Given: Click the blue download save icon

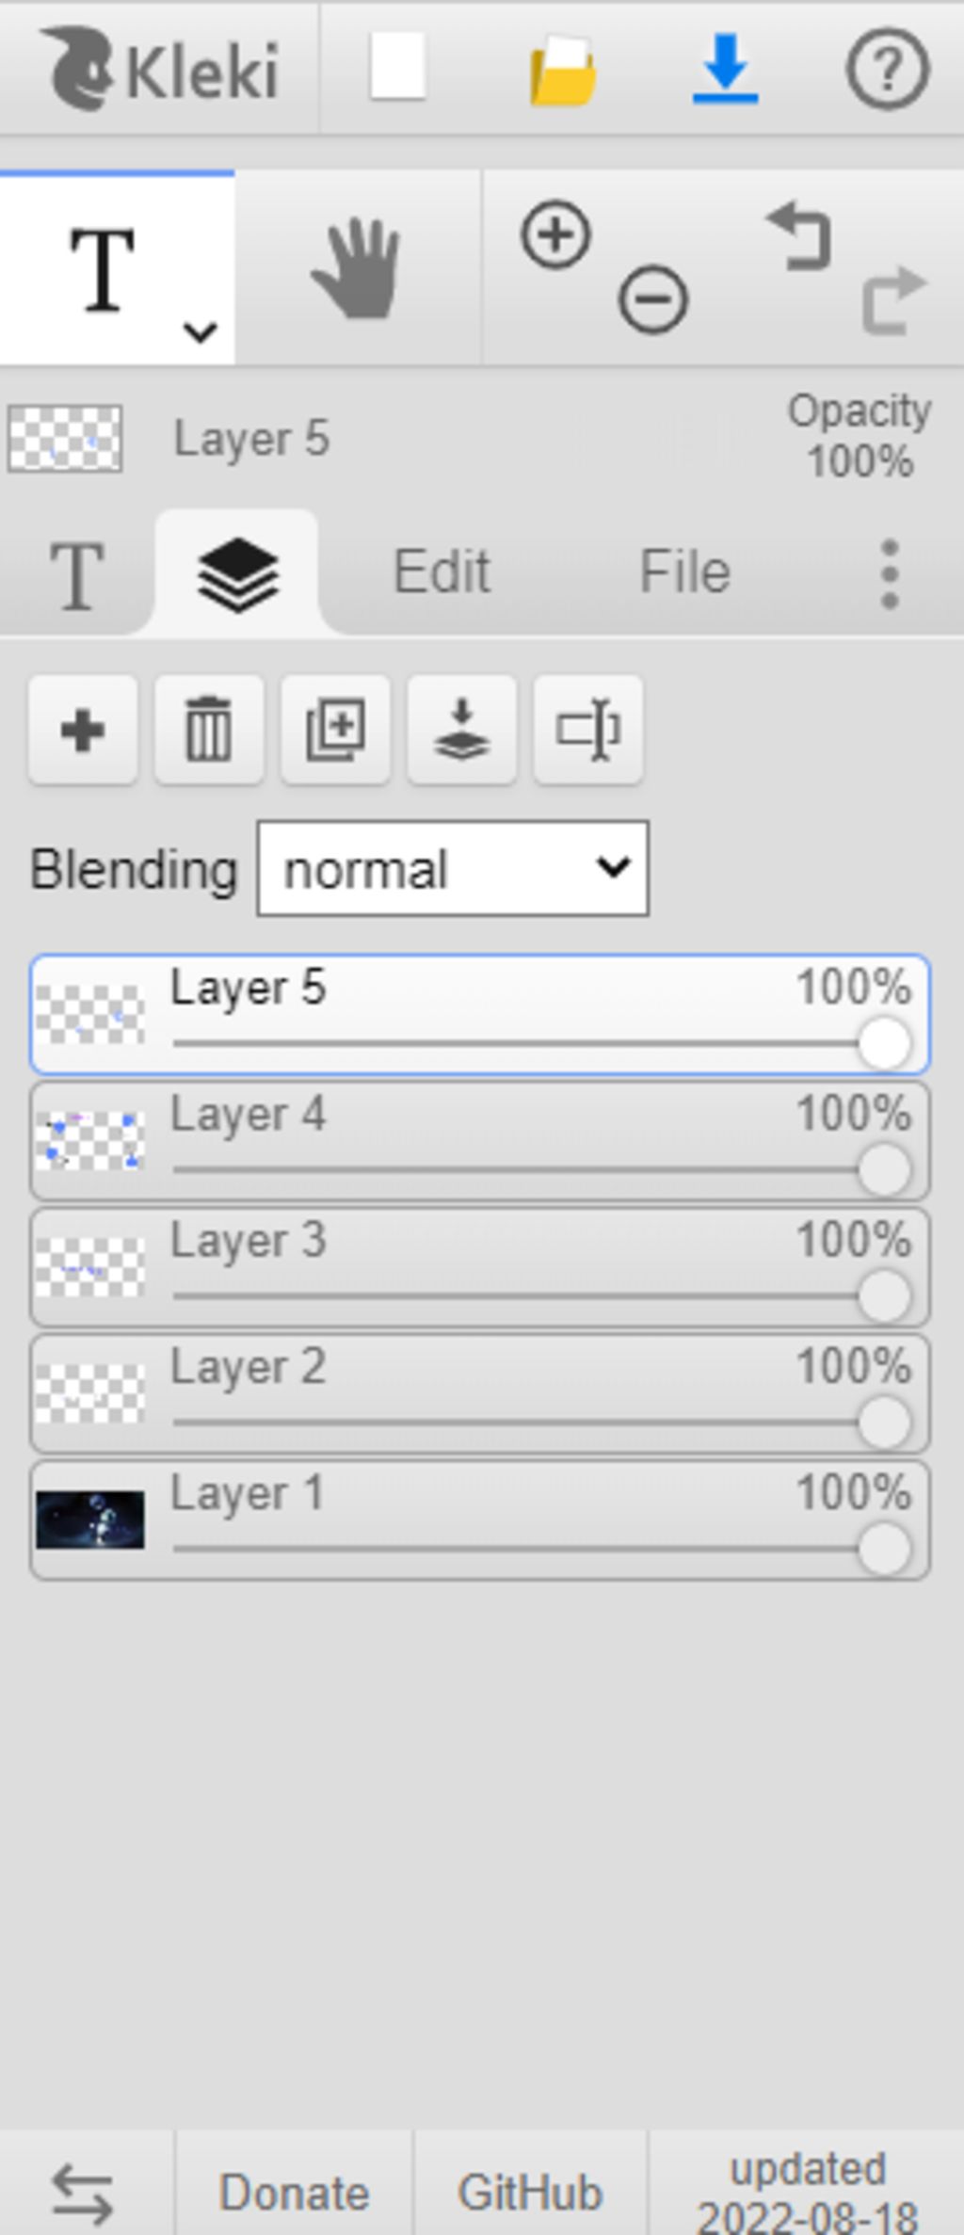Looking at the screenshot, I should coord(725,68).
